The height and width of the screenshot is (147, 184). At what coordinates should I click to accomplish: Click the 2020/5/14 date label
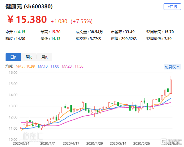(x=118, y=144)
